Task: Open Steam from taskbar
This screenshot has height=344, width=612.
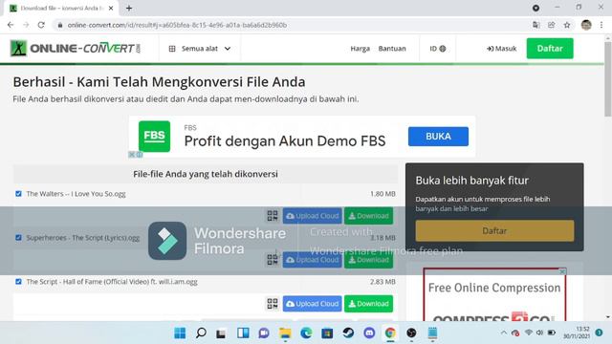Action: pos(348,333)
